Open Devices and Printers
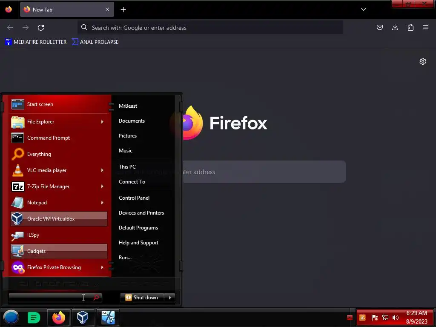436x327 pixels. tap(141, 213)
